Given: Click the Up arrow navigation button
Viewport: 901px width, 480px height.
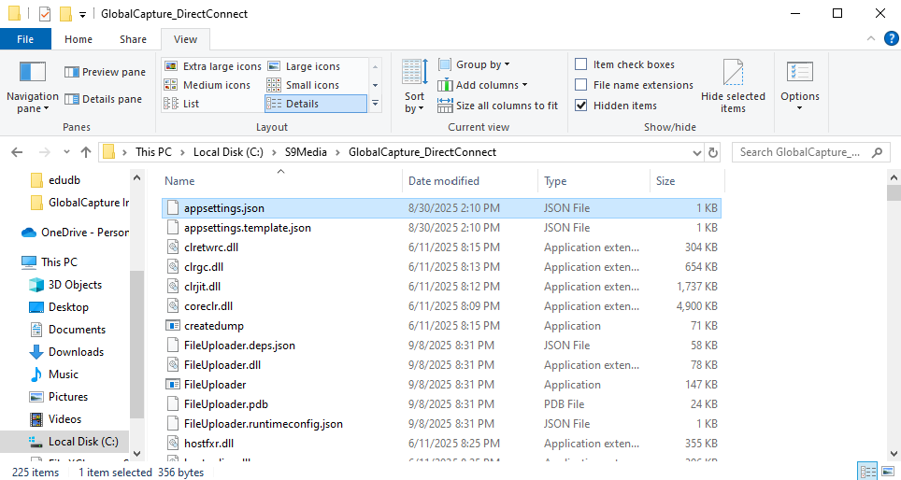Looking at the screenshot, I should tap(86, 152).
